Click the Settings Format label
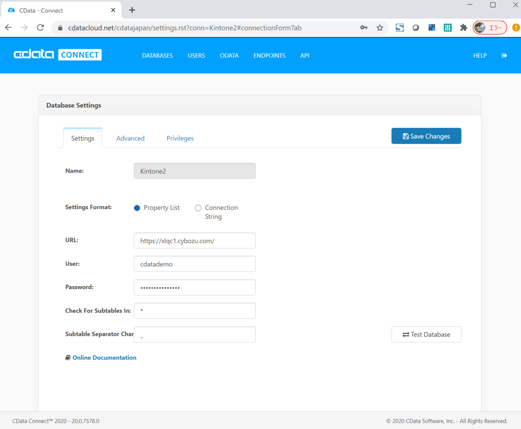This screenshot has width=521, height=429. 89,207
